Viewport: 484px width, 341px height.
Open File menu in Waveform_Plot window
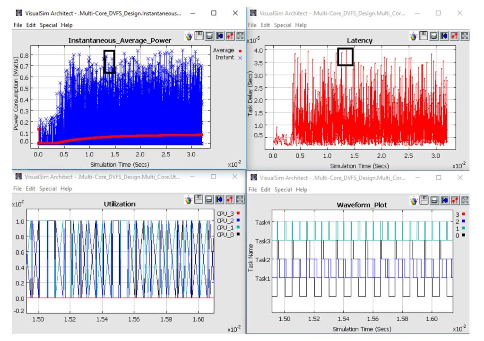(252, 189)
